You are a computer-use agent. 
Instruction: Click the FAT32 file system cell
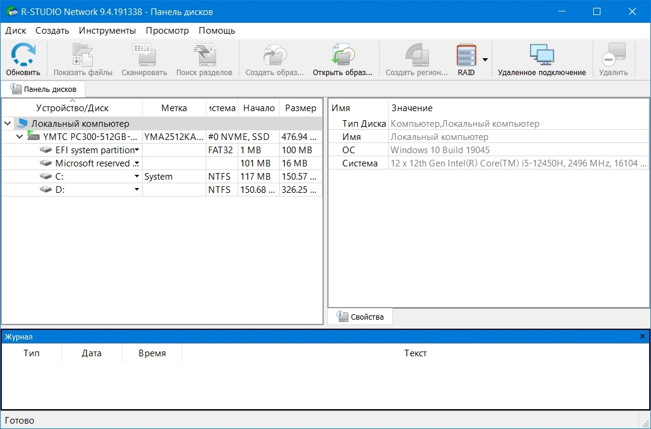(220, 150)
